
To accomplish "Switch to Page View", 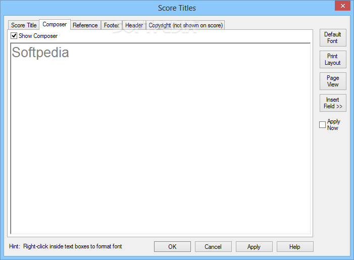I will click(333, 81).
